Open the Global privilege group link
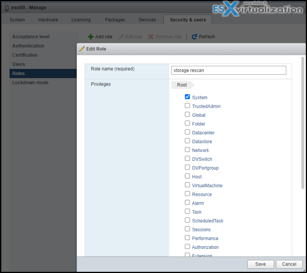The image size is (307, 273). 199,115
